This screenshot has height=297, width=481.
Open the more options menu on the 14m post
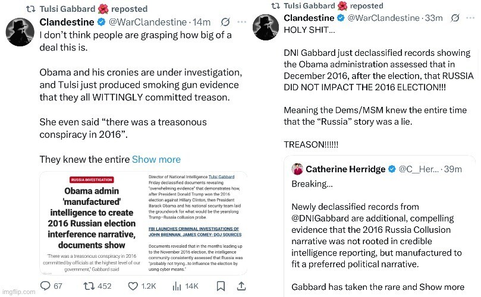click(x=241, y=22)
